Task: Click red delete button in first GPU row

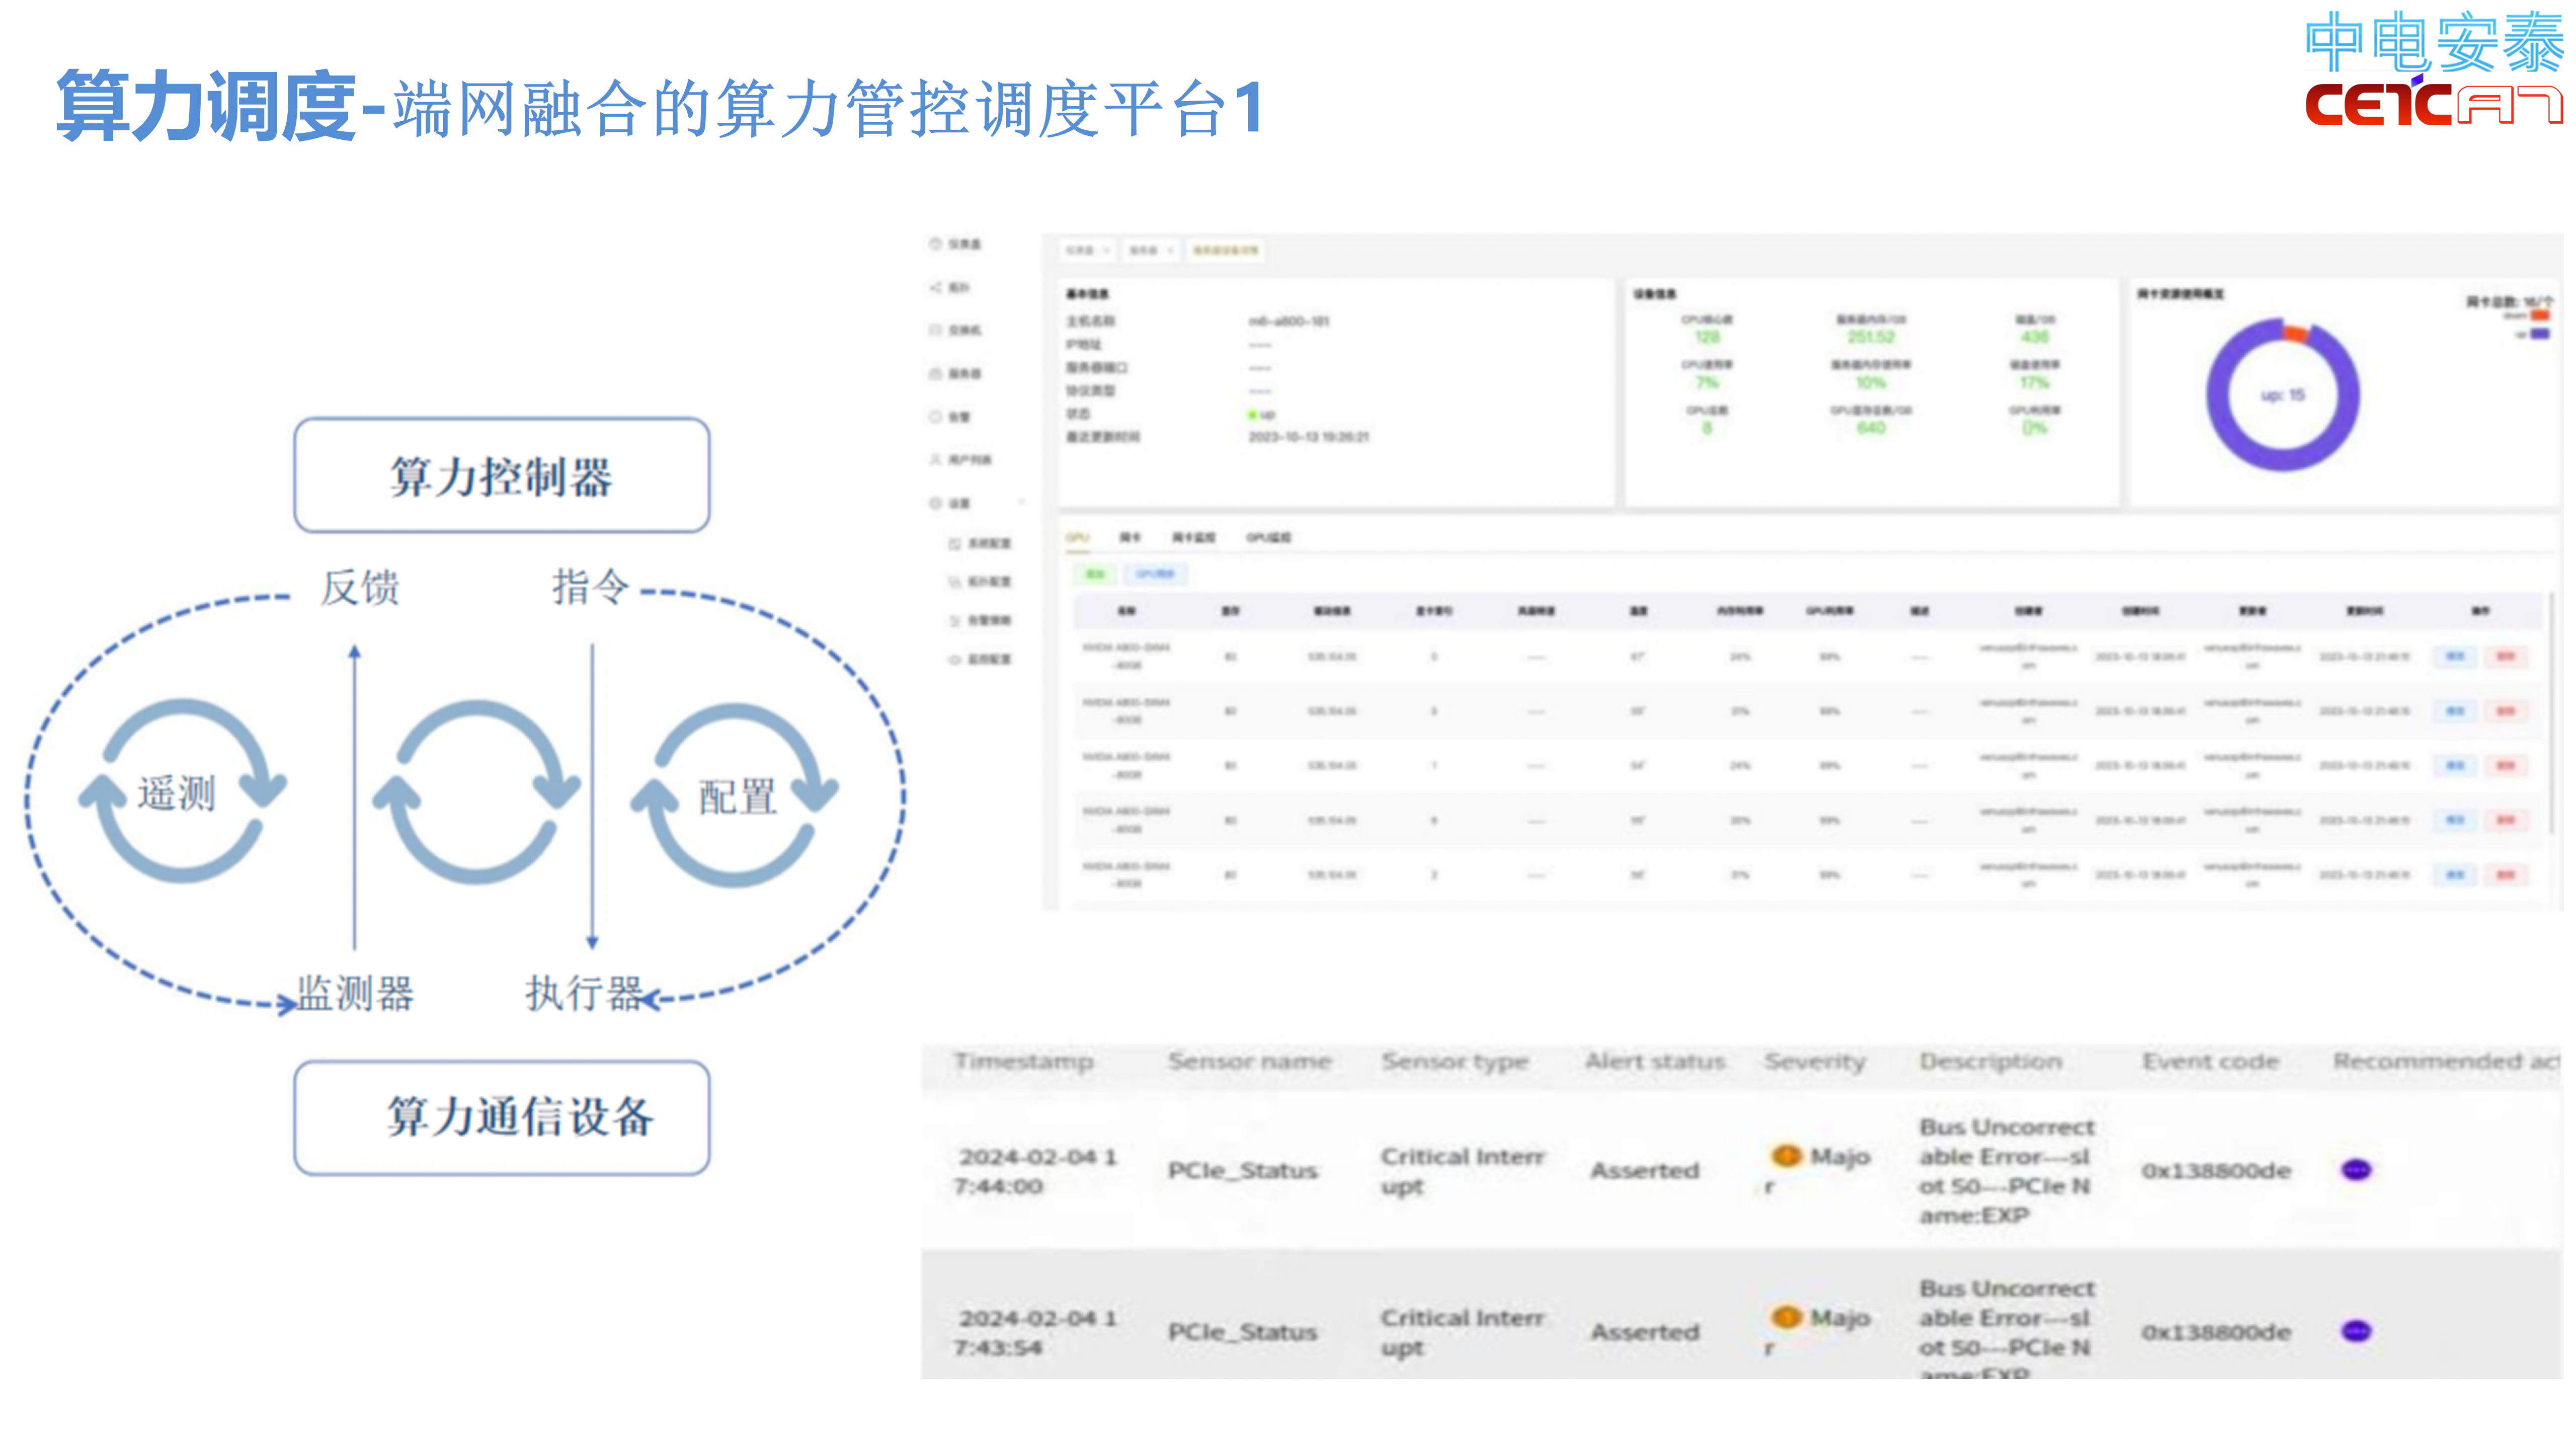Action: coord(2505,657)
